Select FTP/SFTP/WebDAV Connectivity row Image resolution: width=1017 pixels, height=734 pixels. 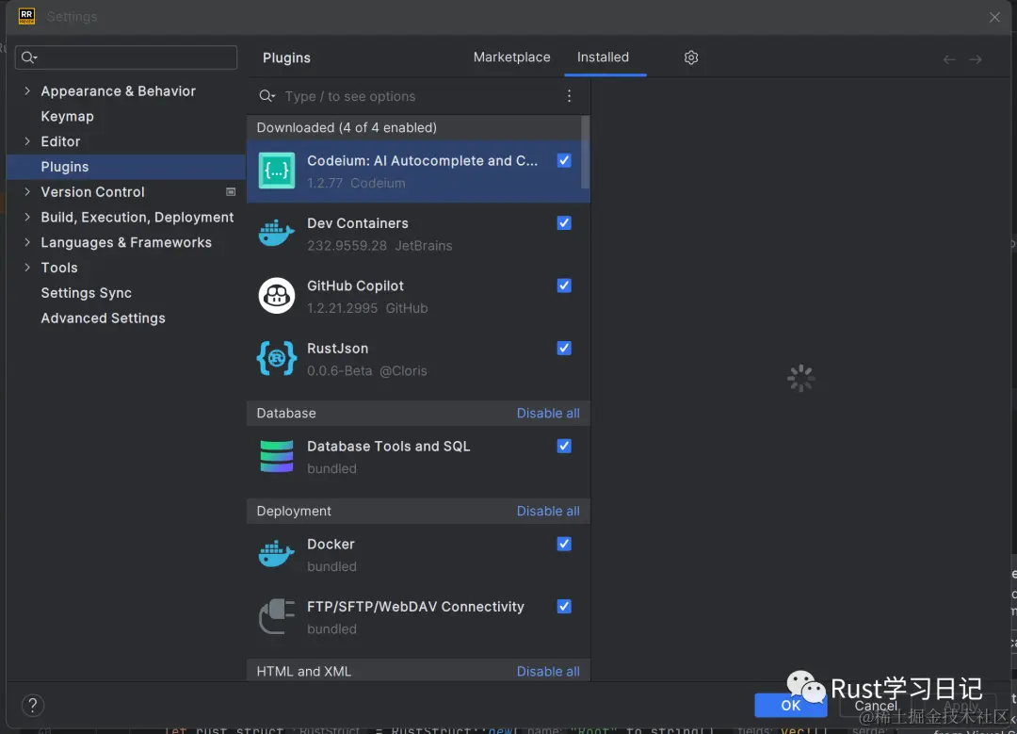[x=418, y=617]
